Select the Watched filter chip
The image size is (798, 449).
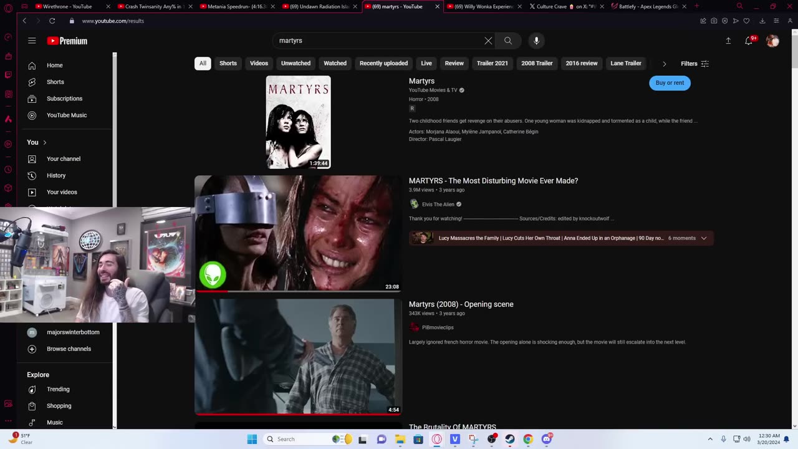point(335,63)
